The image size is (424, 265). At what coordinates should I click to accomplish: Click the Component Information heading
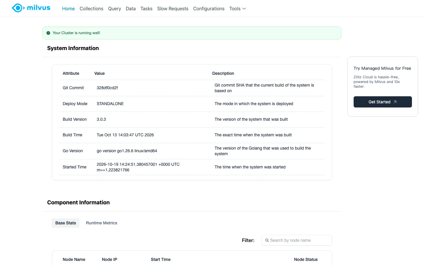[78, 202]
